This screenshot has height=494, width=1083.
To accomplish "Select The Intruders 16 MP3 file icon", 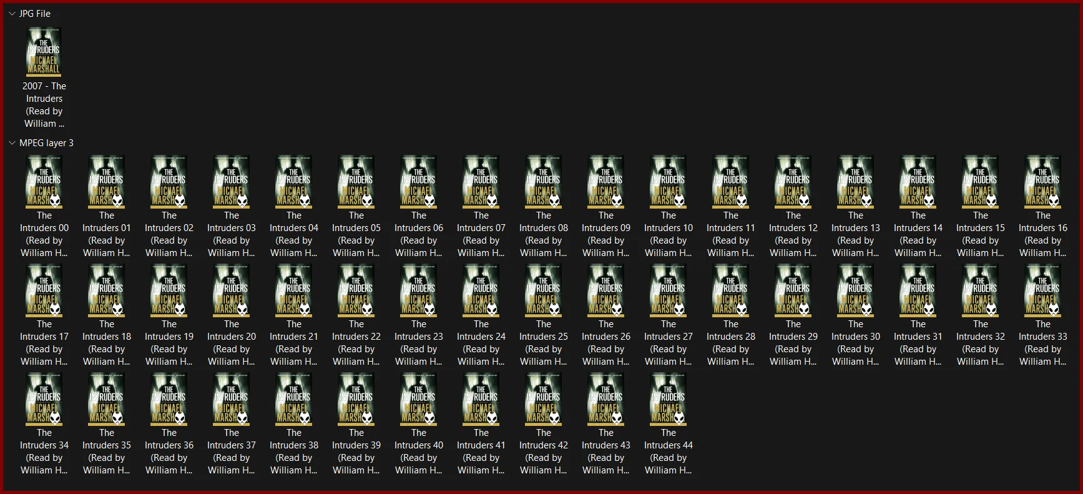I will (1043, 182).
